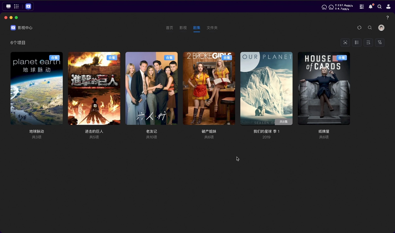The width and height of the screenshot is (395, 233).
Task: Open the sort order options
Action: [368, 43]
